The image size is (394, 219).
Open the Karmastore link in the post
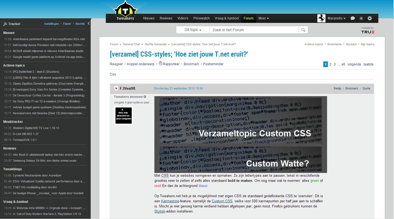point(170,201)
